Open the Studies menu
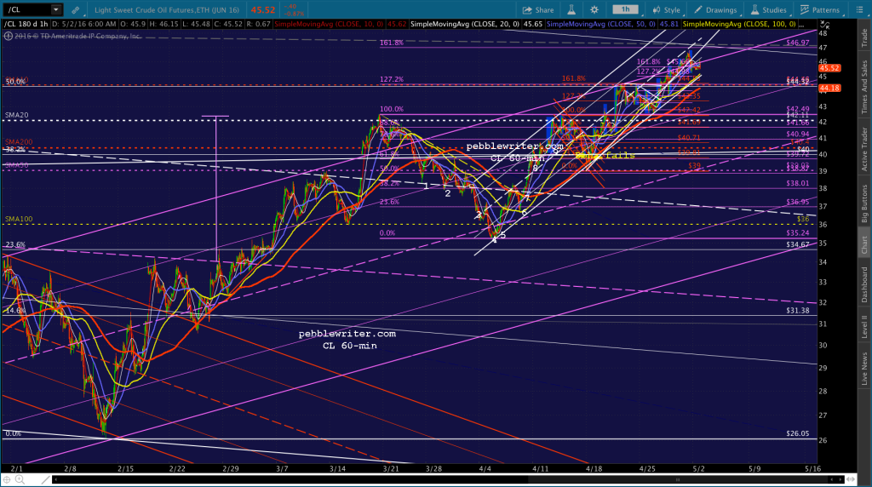Image resolution: width=872 pixels, height=487 pixels. tap(769, 10)
